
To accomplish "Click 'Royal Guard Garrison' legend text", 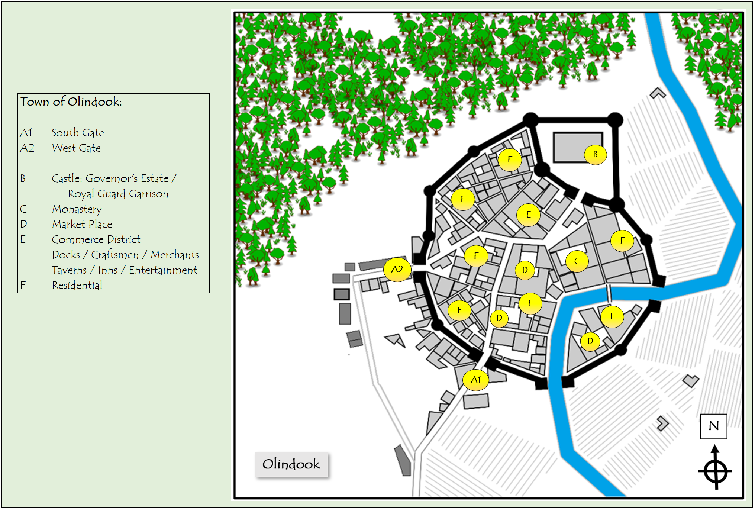I will (118, 194).
